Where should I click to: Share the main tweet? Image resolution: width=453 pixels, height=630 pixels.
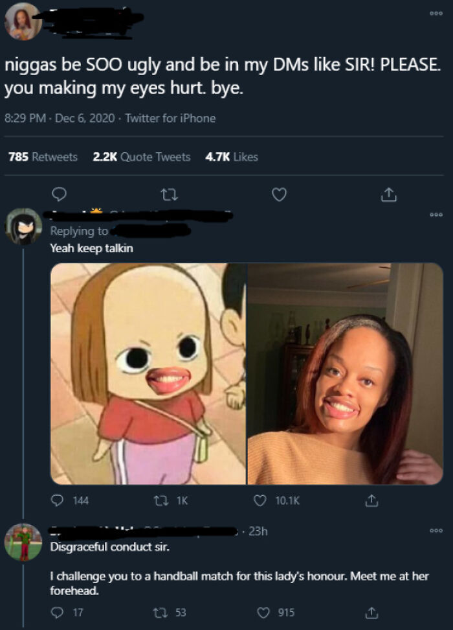(x=388, y=194)
